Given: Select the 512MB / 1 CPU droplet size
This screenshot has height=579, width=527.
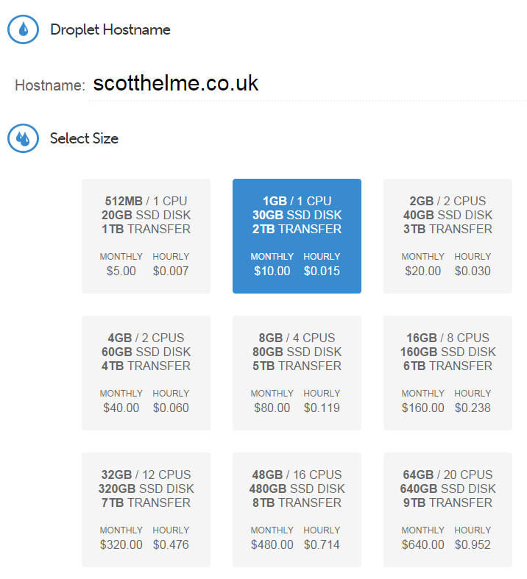Looking at the screenshot, I should (x=146, y=235).
